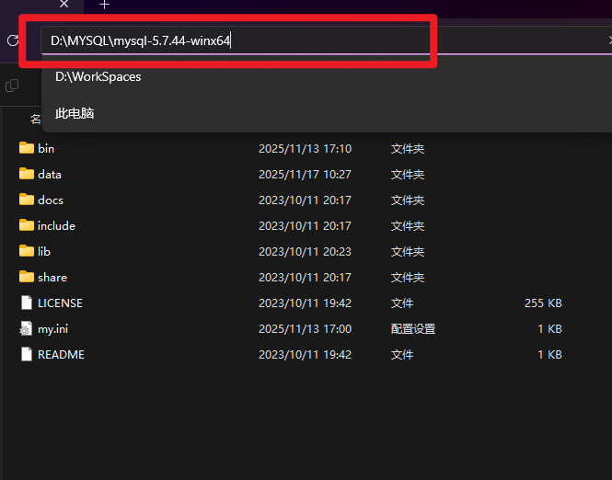This screenshot has width=612, height=480.
Task: Select the lib folder name
Action: click(44, 251)
